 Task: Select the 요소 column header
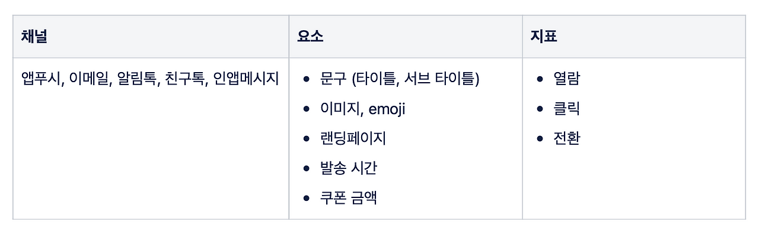310,37
